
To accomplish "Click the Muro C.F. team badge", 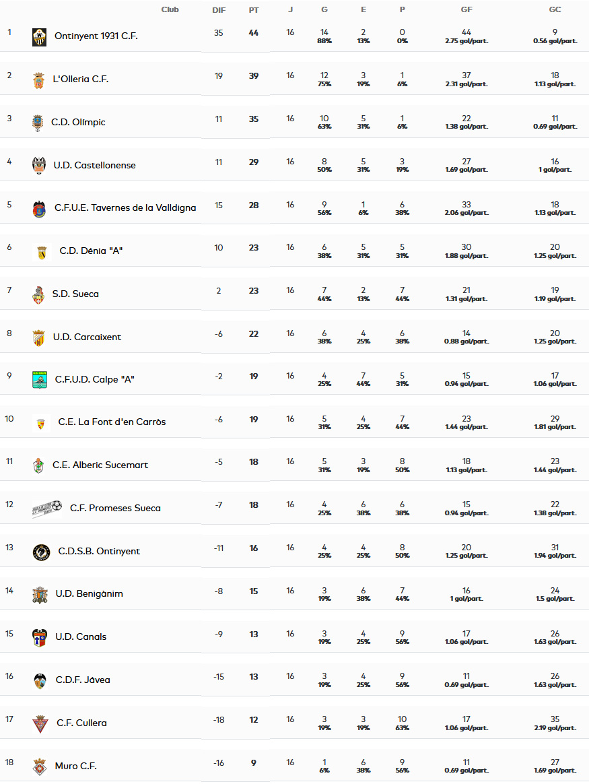I will [40, 766].
